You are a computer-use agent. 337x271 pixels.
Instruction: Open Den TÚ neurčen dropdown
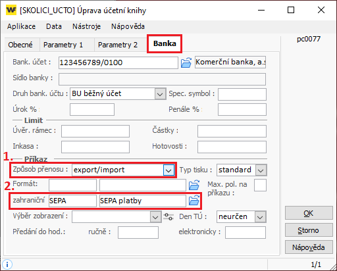point(260,217)
